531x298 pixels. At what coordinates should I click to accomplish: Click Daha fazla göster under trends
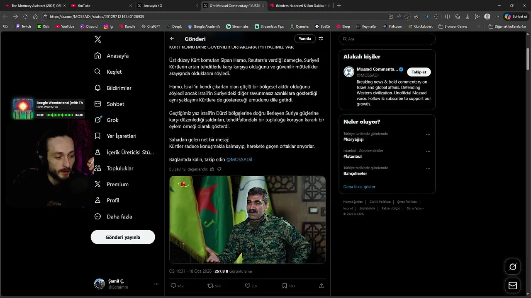click(359, 187)
